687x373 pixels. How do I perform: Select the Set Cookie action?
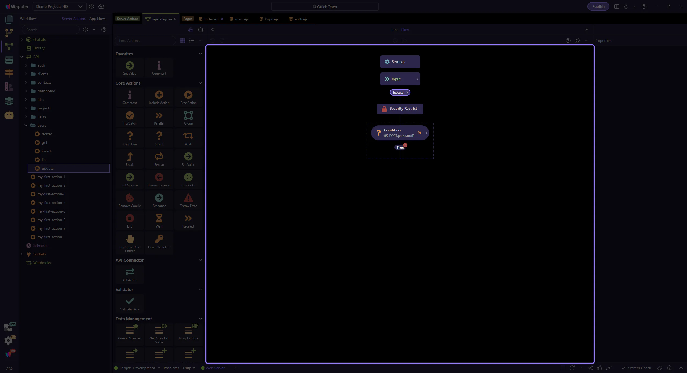(x=188, y=177)
